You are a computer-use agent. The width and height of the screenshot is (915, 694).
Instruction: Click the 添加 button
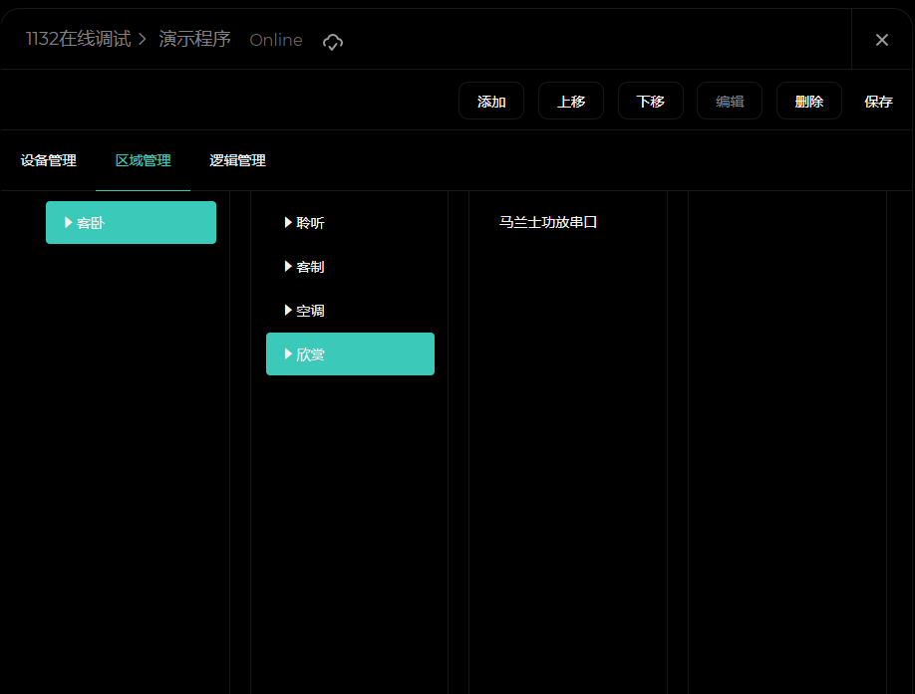[491, 101]
